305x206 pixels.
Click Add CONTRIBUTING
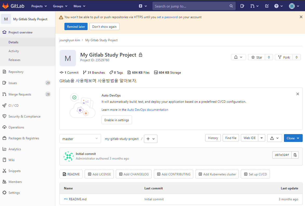[x=174, y=174]
